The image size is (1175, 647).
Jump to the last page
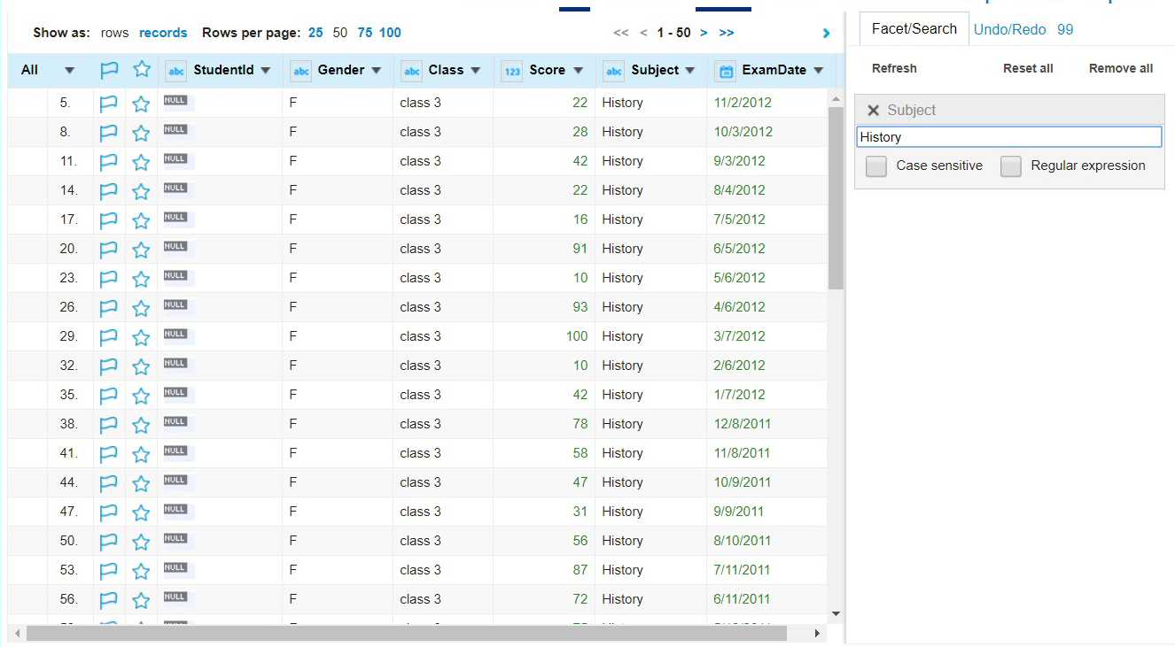(727, 33)
